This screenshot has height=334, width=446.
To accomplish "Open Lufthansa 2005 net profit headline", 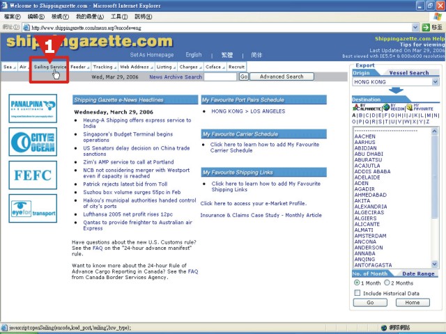I will point(128,214).
